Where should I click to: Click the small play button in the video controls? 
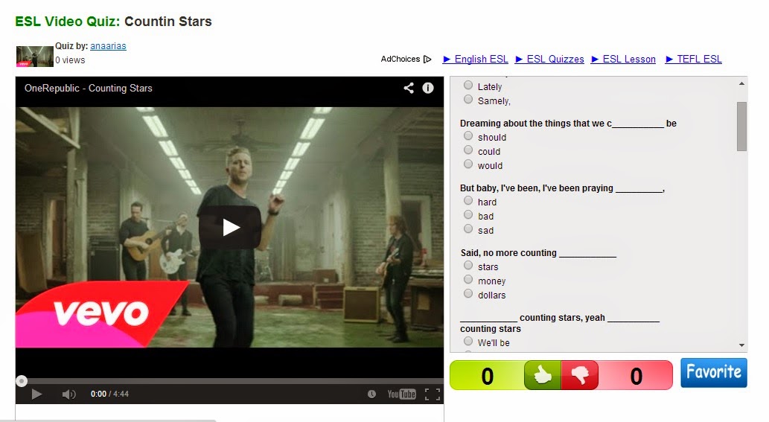(x=36, y=394)
